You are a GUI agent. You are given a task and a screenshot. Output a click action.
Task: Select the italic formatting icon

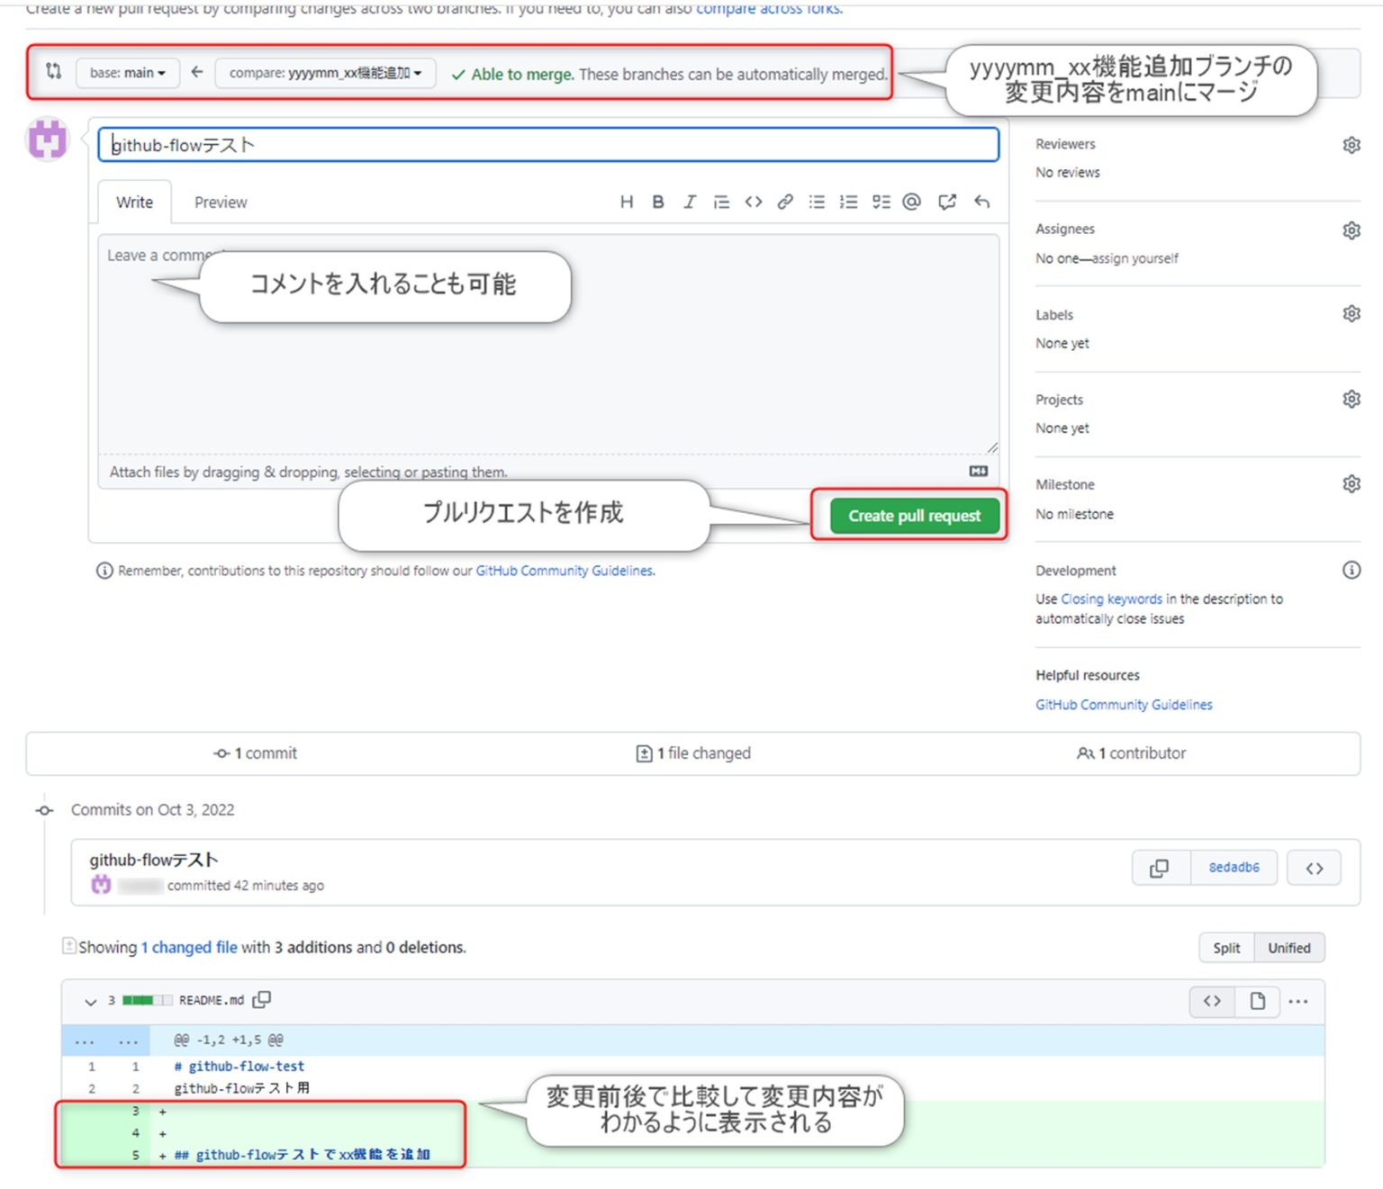[690, 202]
